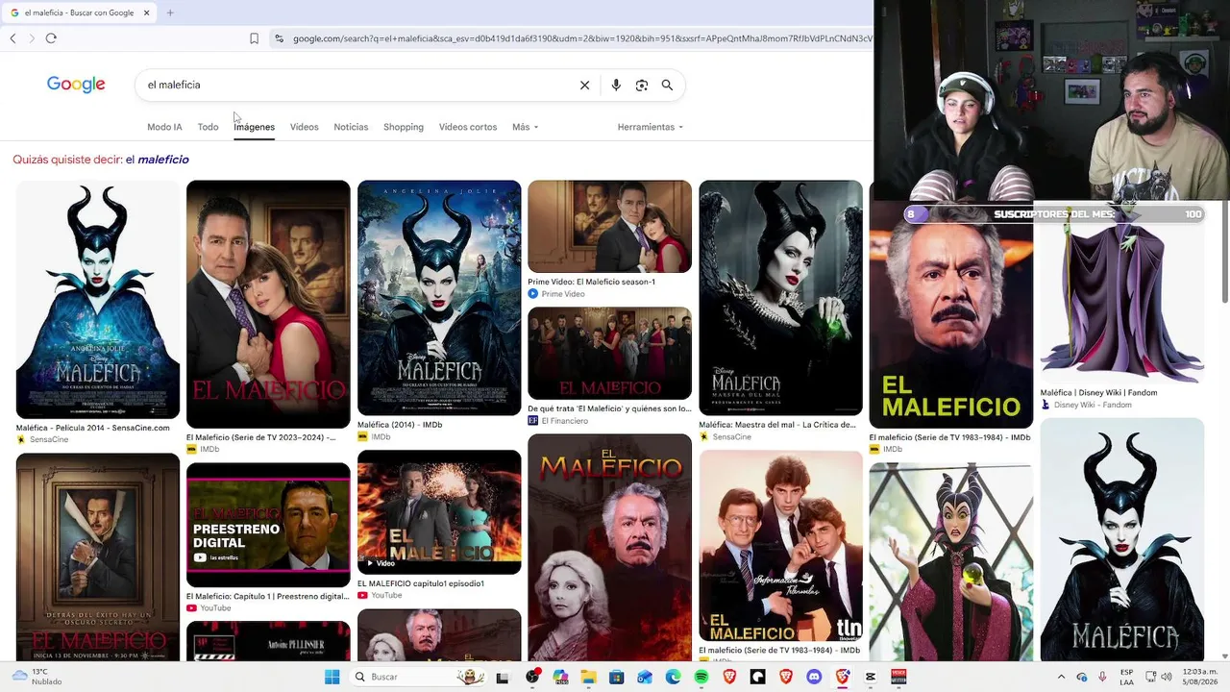Open the Windows Start menu

[x=332, y=677]
